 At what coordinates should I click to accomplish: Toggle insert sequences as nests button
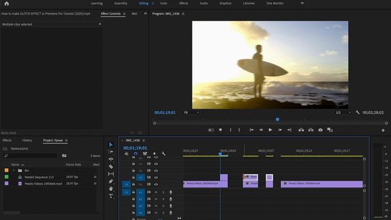[126, 153]
